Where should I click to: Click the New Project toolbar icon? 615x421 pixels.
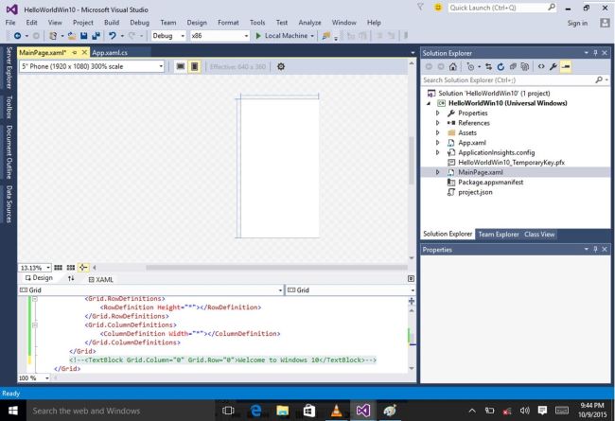53,36
